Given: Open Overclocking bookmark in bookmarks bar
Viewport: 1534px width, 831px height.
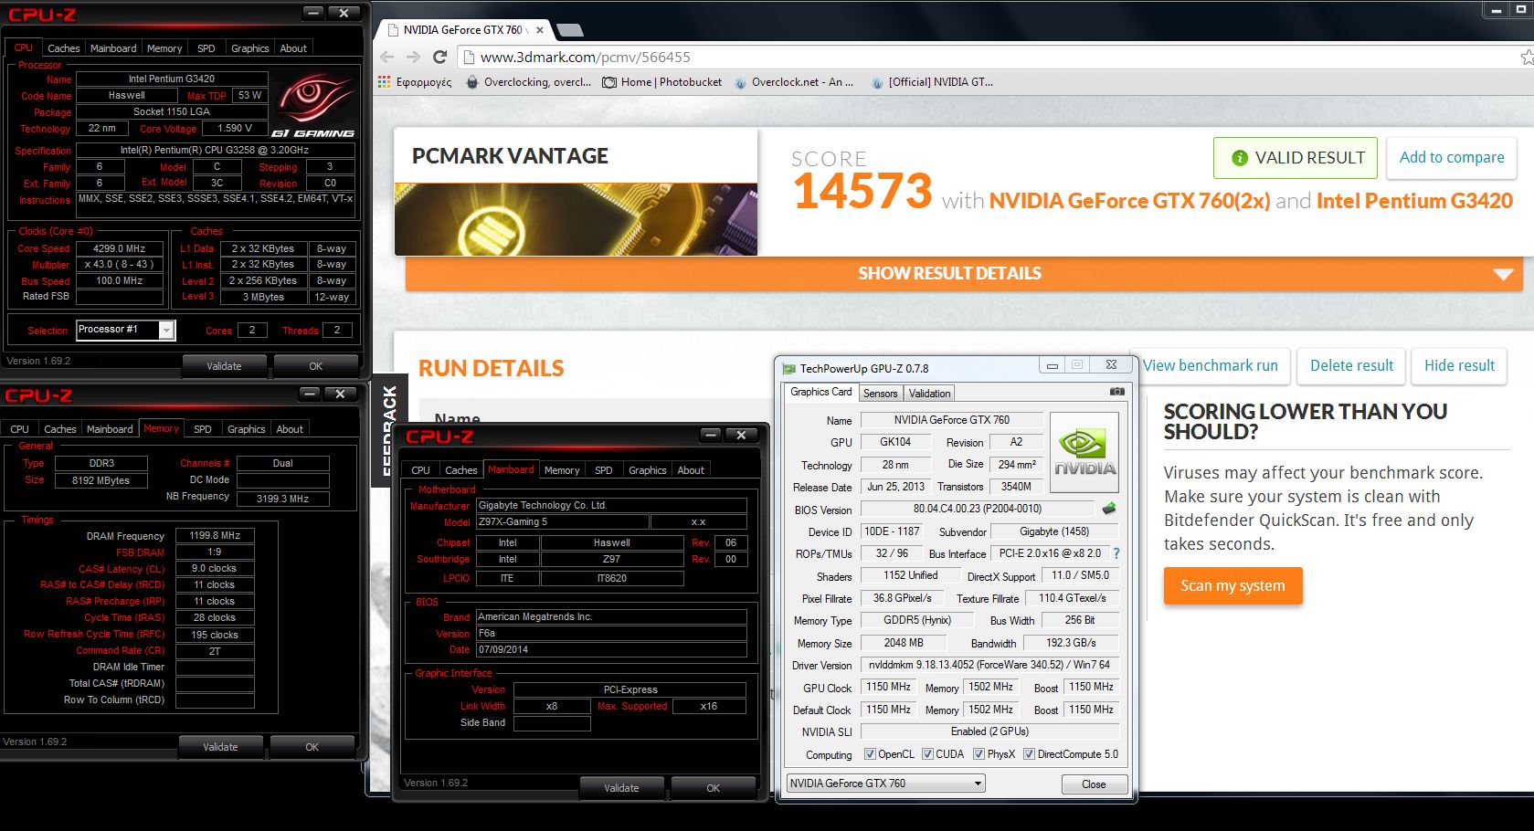Looking at the screenshot, I should click(x=528, y=82).
